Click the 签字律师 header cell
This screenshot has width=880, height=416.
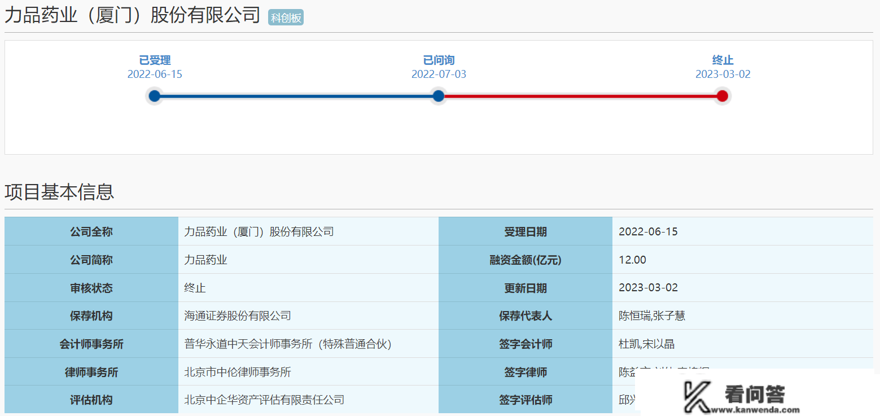[526, 372]
